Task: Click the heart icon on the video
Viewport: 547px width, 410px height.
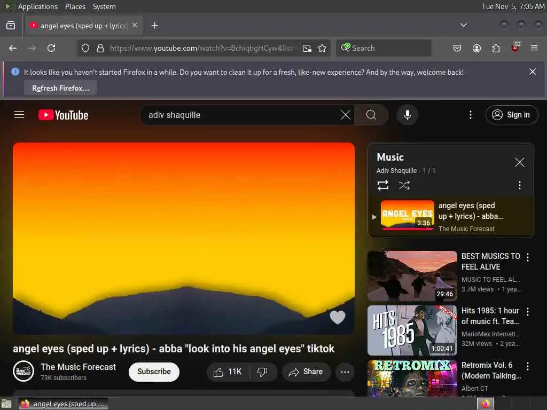Action: click(338, 317)
